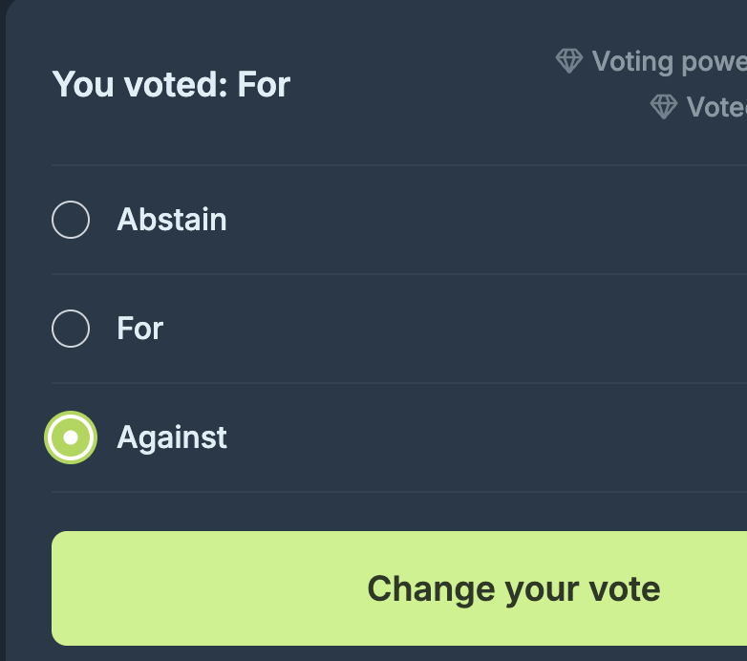Click the Against option label

pyautogui.click(x=172, y=437)
